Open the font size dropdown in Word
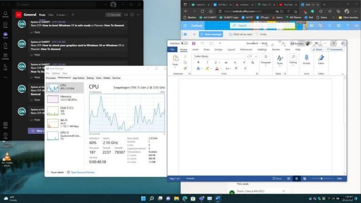Screen dimensions: 361x203 pyautogui.click(x=256, y=56)
